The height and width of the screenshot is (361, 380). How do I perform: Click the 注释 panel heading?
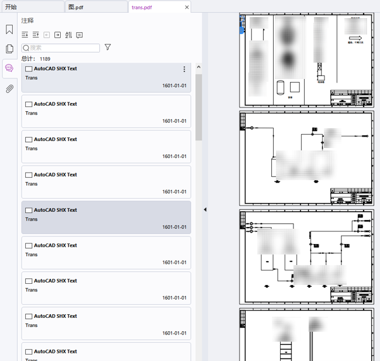(x=27, y=20)
